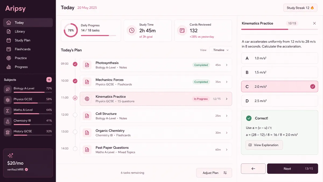Close the Kinematics Practice panel
The width and height of the screenshot is (323, 182).
314,23
